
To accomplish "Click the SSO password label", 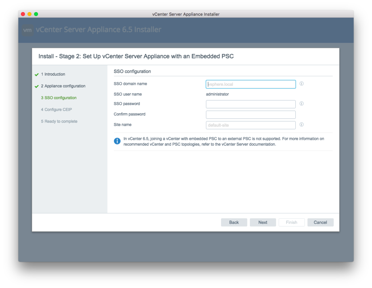I will (127, 104).
